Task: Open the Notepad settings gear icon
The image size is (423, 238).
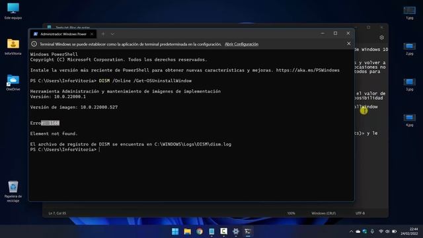Action: click(382, 38)
